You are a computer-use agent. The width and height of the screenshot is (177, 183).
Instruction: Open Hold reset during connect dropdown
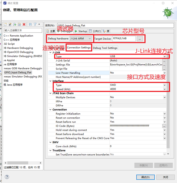(165, 130)
